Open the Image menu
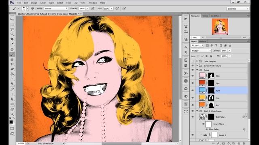This screenshot has height=145, width=259. pyautogui.click(x=34, y=3)
